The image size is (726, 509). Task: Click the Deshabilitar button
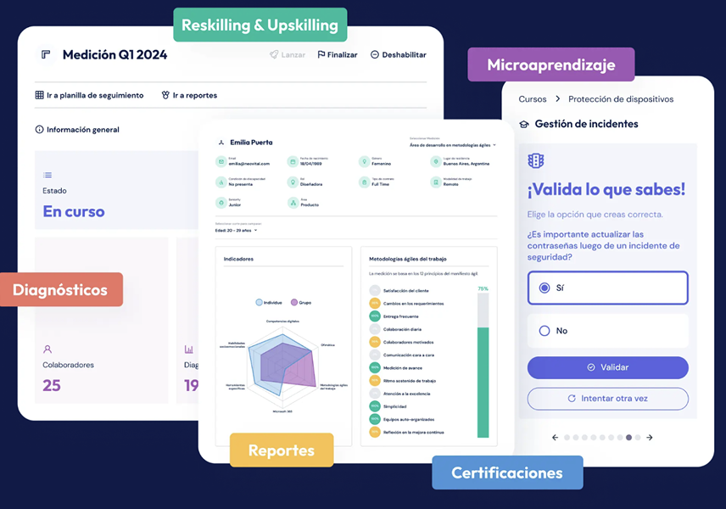[398, 54]
